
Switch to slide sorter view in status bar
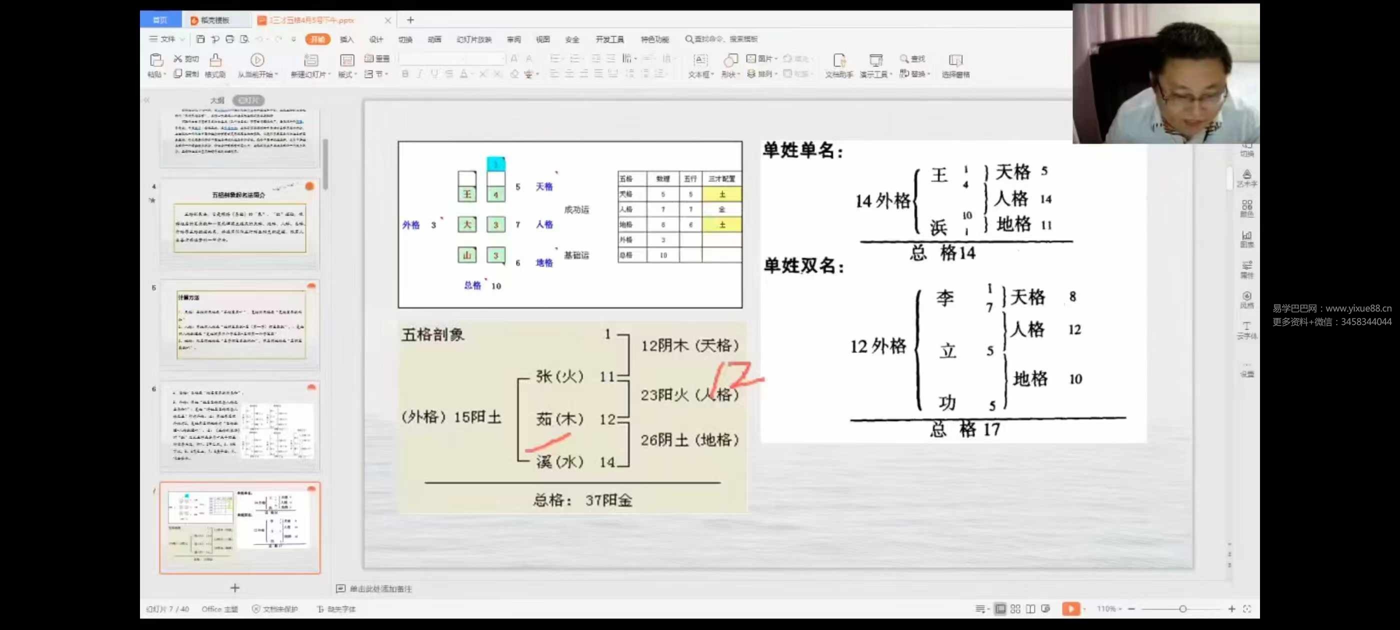[x=1014, y=609]
